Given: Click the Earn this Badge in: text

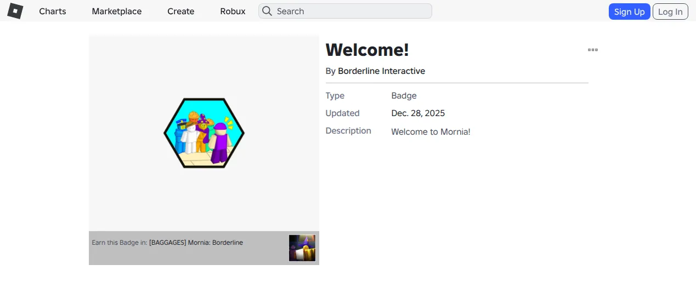Looking at the screenshot, I should (120, 243).
